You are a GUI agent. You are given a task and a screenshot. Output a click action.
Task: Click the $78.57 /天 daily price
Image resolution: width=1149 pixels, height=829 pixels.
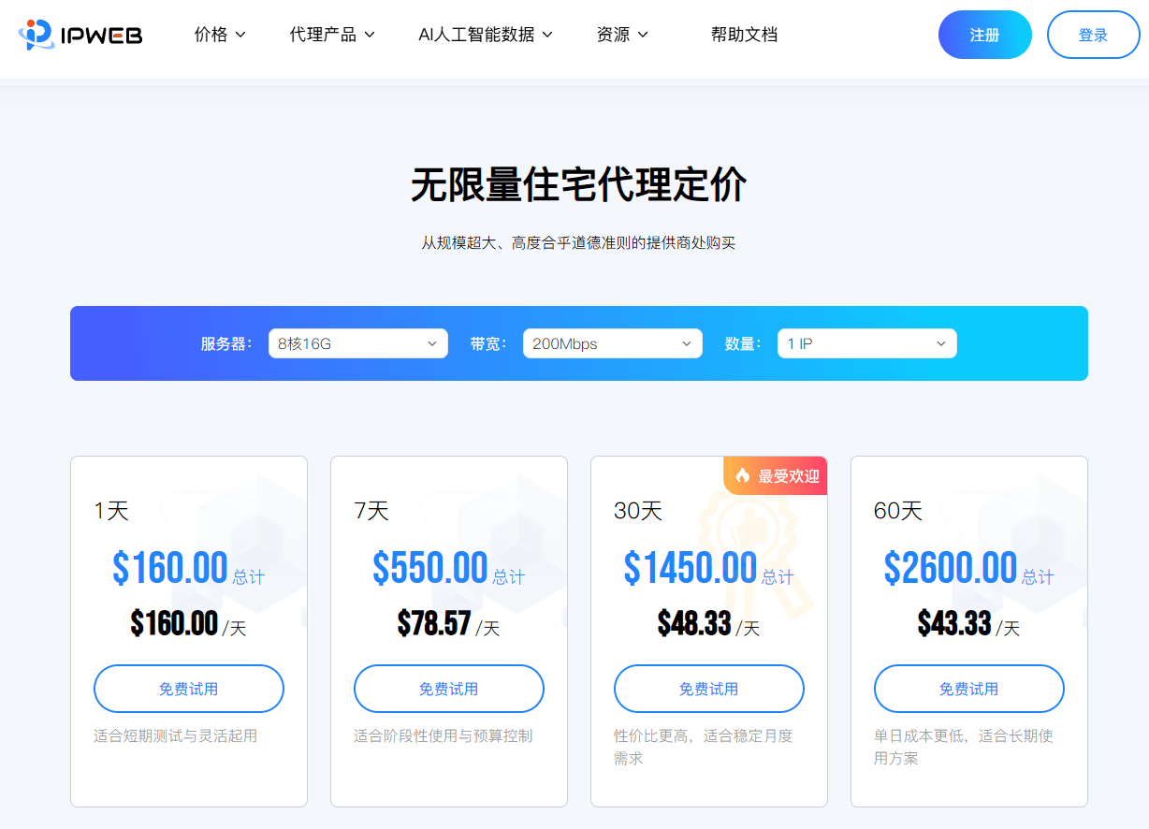point(449,623)
